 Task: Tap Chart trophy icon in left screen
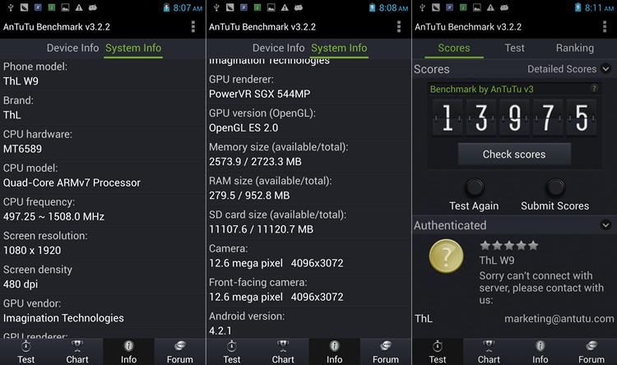[77, 346]
